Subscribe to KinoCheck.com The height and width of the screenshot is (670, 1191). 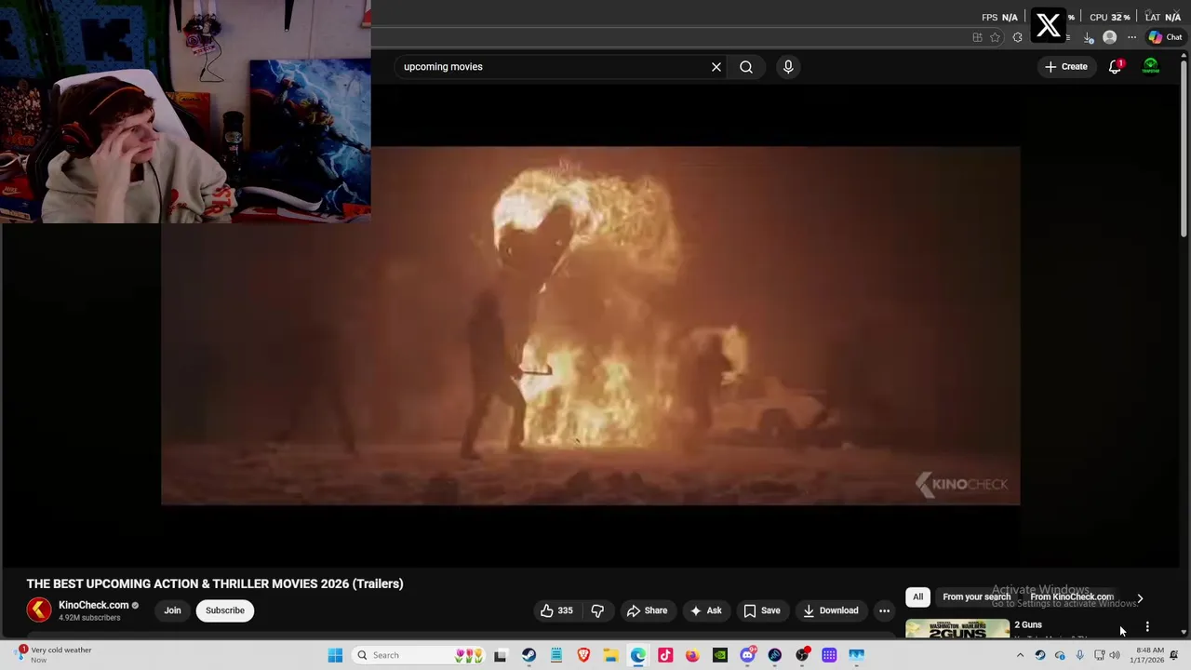tap(225, 610)
